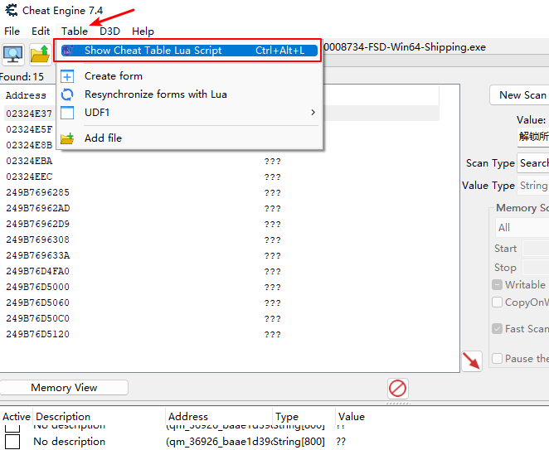Open the Memory Scan region All dropdown

point(522,228)
